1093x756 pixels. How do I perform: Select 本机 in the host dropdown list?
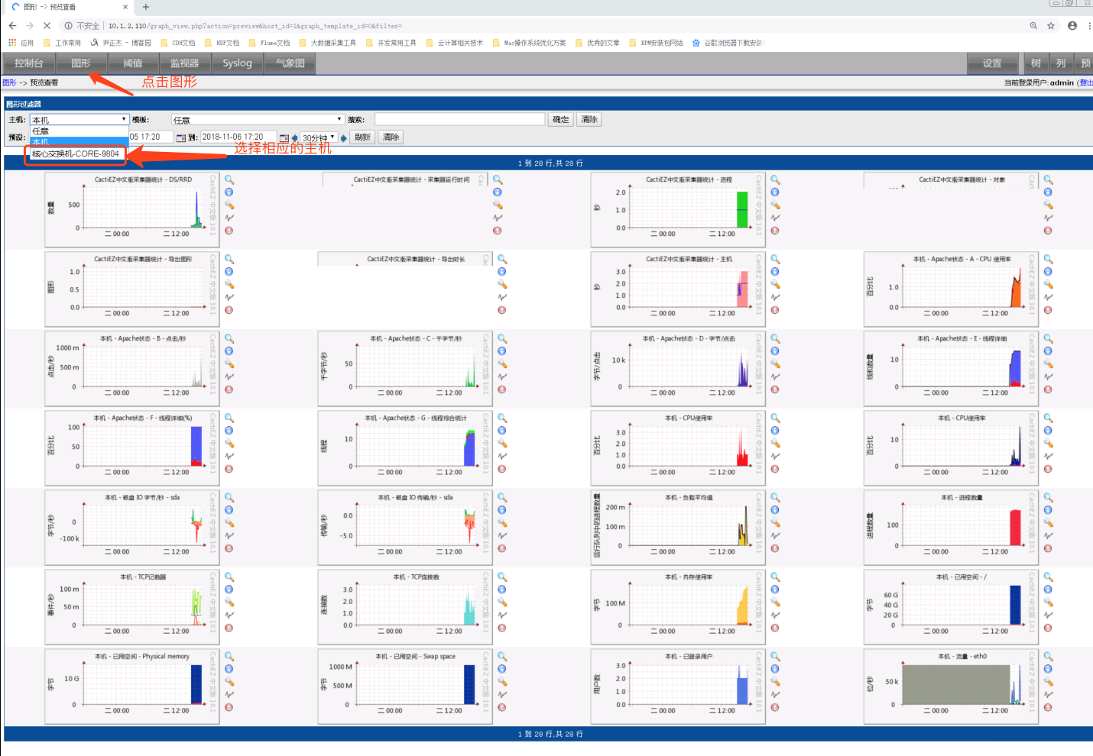click(x=79, y=141)
